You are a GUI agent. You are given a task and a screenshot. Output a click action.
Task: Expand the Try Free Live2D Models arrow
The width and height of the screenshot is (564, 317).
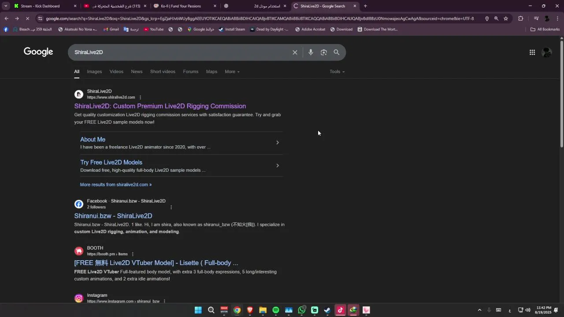coord(278,166)
